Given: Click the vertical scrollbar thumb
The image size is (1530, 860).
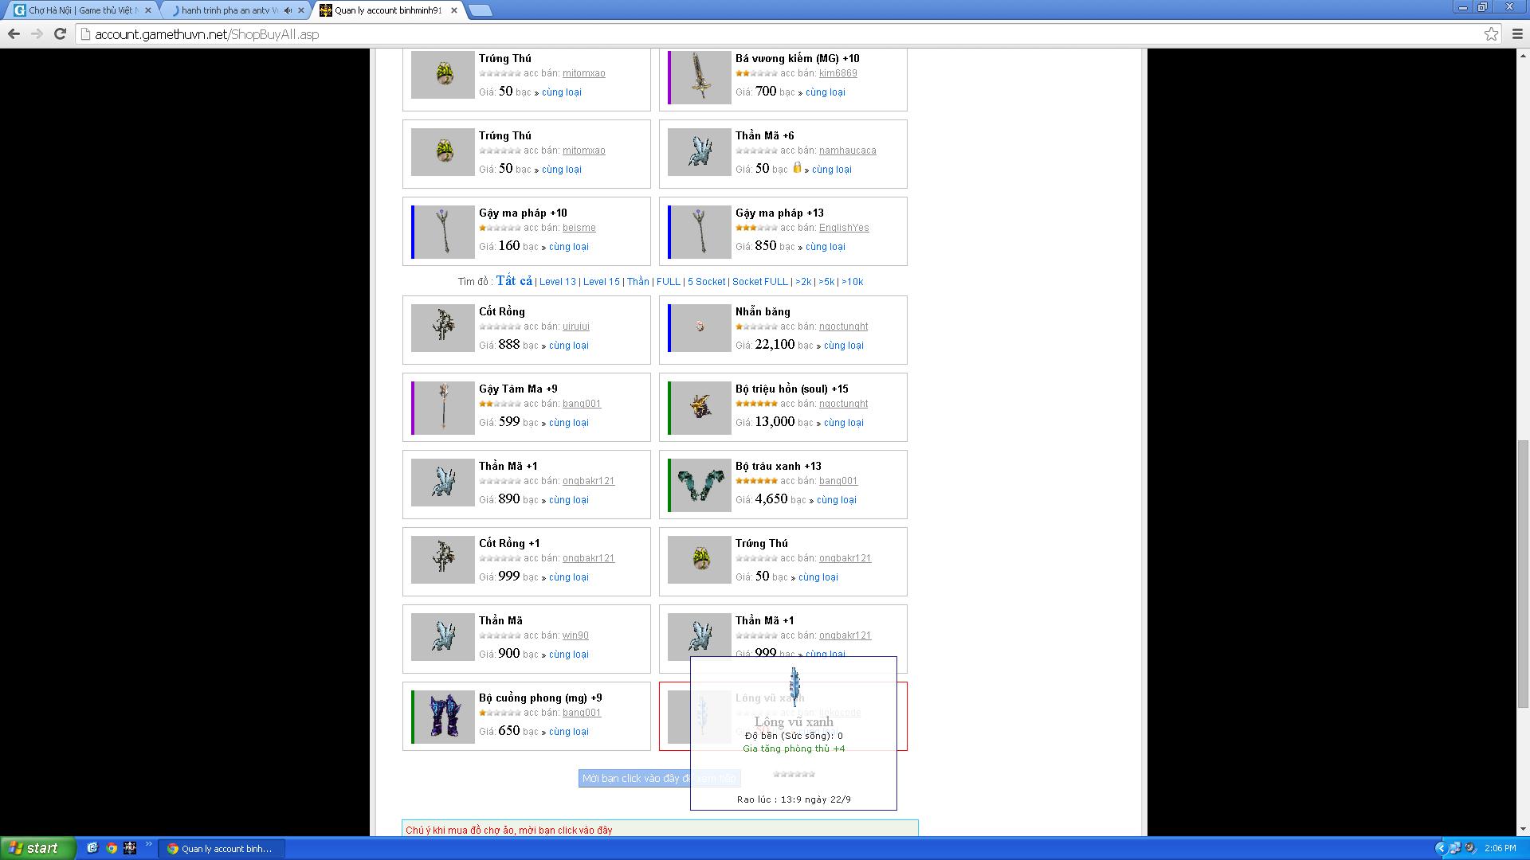Looking at the screenshot, I should tap(1523, 573).
